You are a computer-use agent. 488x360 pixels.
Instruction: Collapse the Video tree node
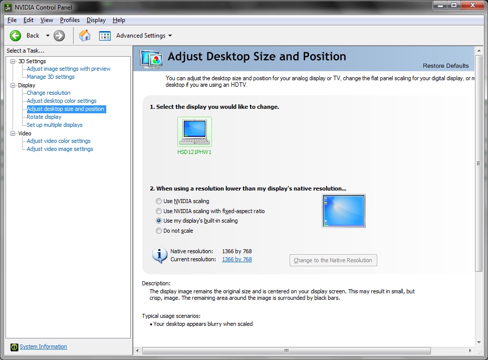point(13,133)
